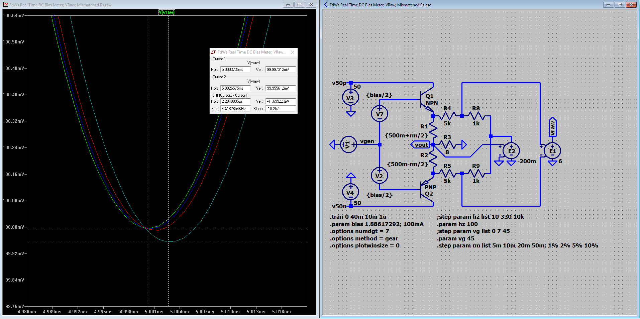Select resistor R3 symbol
640x319 pixels.
coord(447,145)
